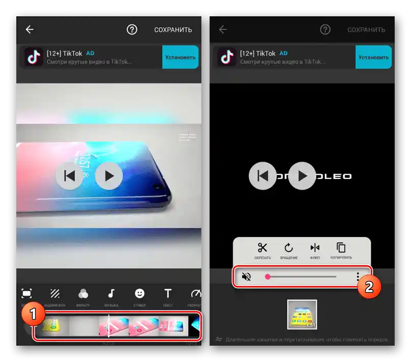Click the AD label in right screen ad

pyautogui.click(x=284, y=53)
